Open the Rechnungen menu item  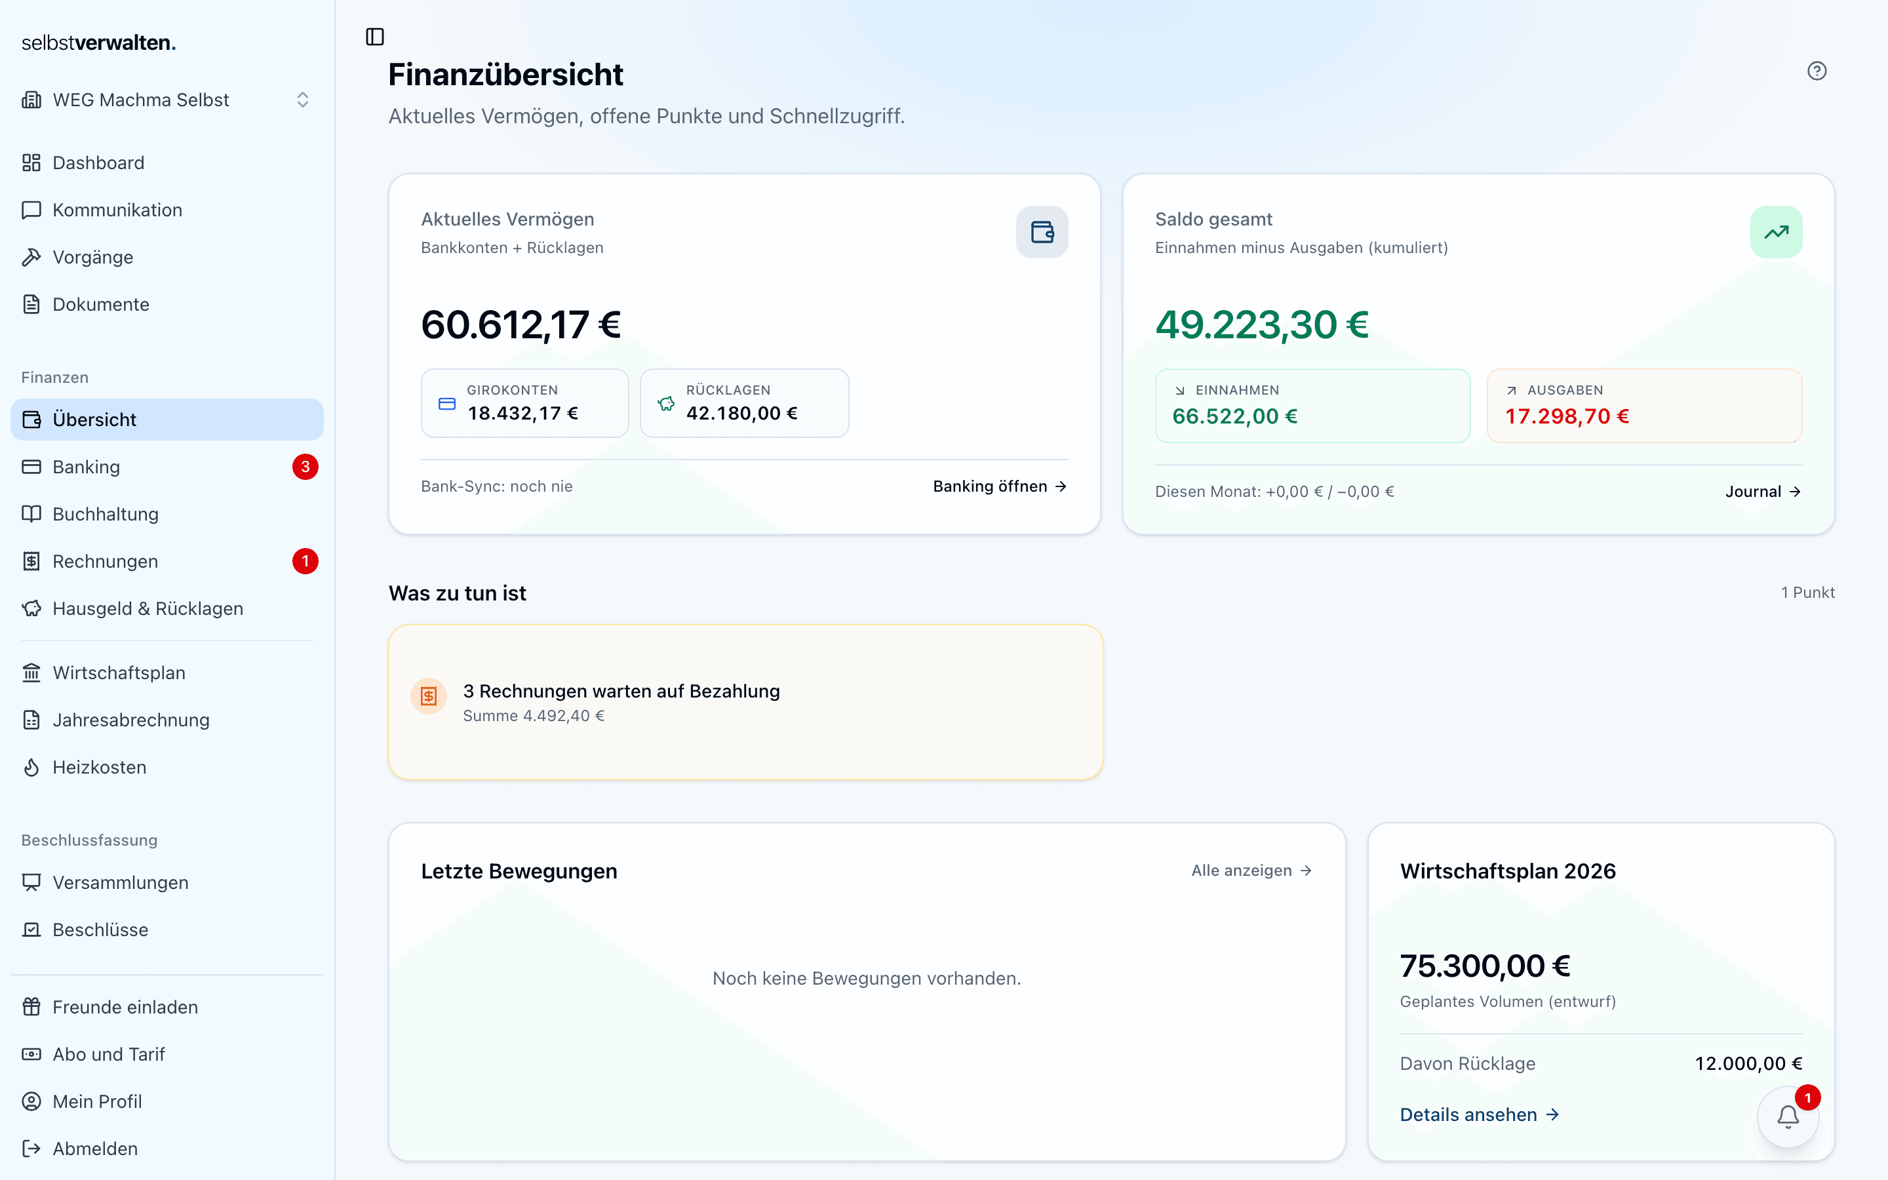point(167,561)
